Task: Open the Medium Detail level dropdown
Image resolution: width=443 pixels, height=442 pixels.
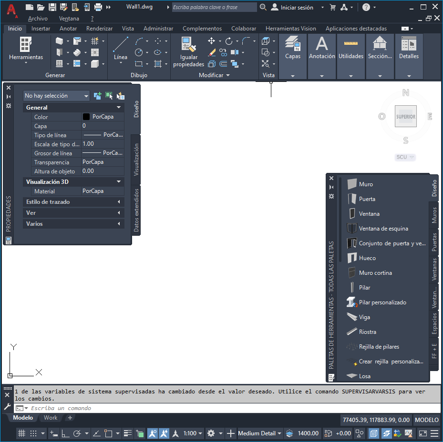Action: (259, 433)
